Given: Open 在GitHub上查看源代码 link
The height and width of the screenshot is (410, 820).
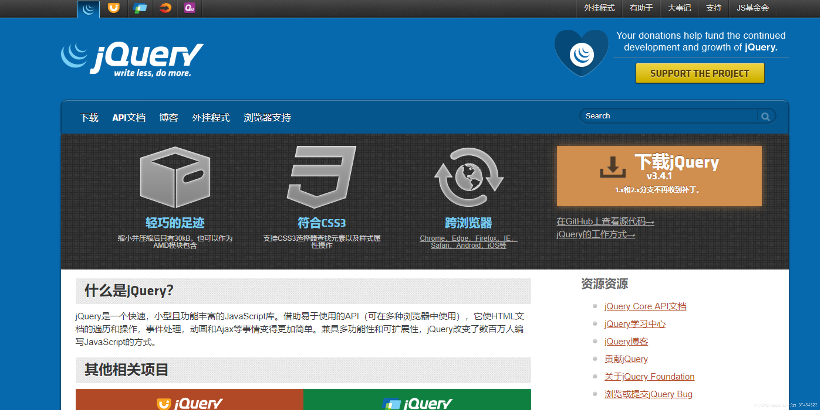Looking at the screenshot, I should [x=605, y=221].
